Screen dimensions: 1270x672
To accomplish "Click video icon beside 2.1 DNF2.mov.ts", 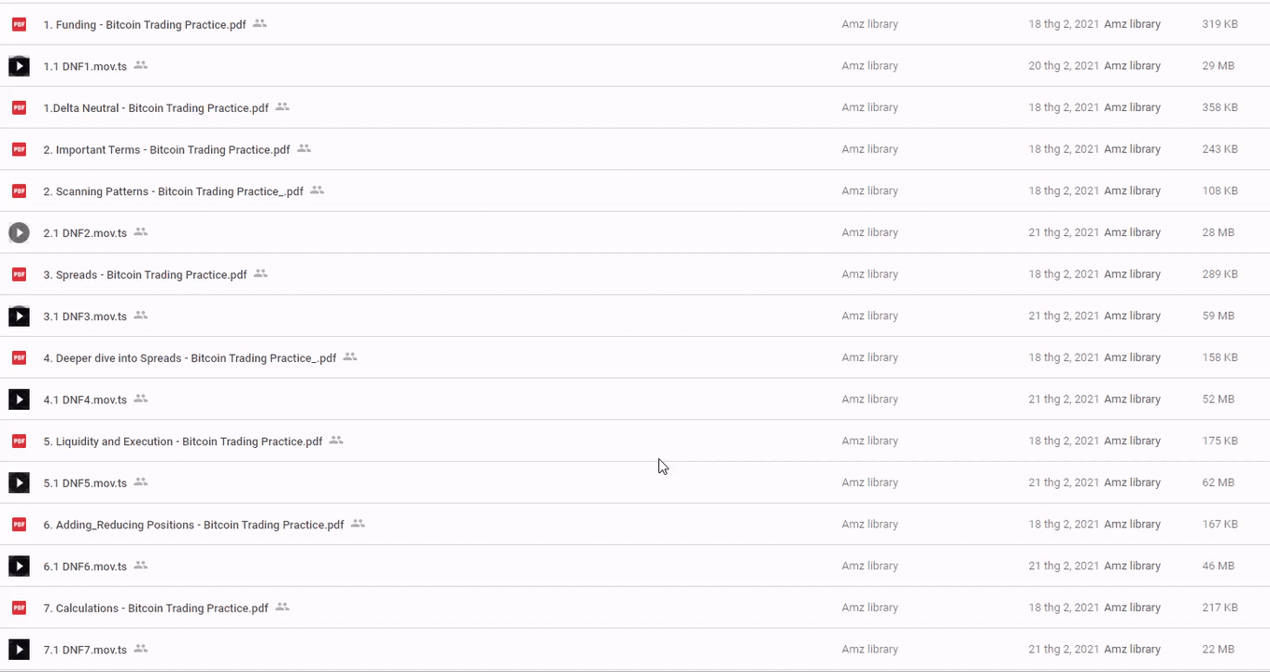I will pyautogui.click(x=19, y=232).
